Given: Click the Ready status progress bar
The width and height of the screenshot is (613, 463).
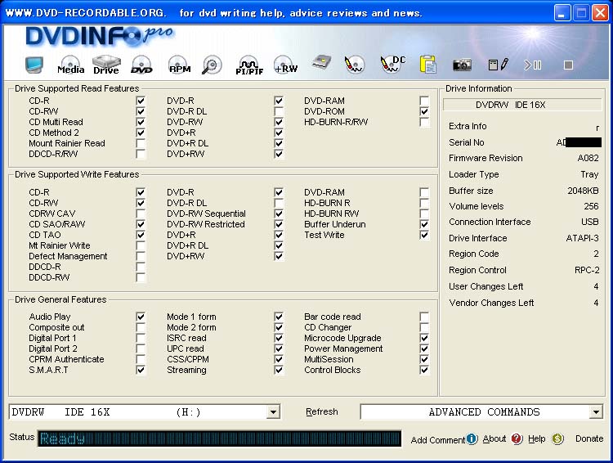Looking at the screenshot, I should tap(220, 438).
